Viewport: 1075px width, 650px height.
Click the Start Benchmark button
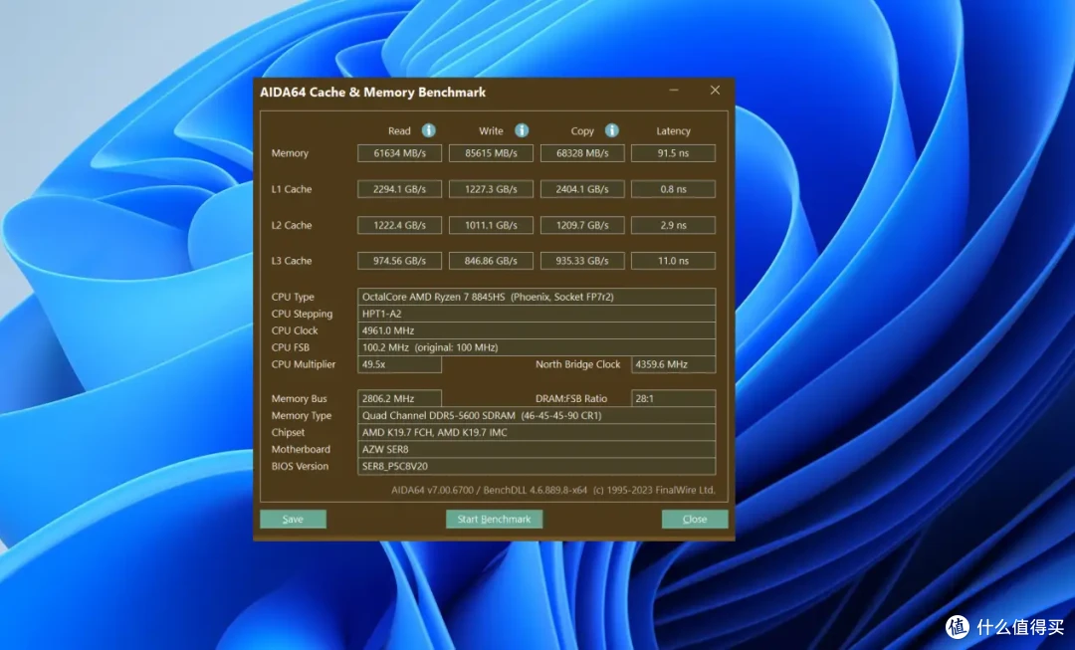pyautogui.click(x=495, y=519)
